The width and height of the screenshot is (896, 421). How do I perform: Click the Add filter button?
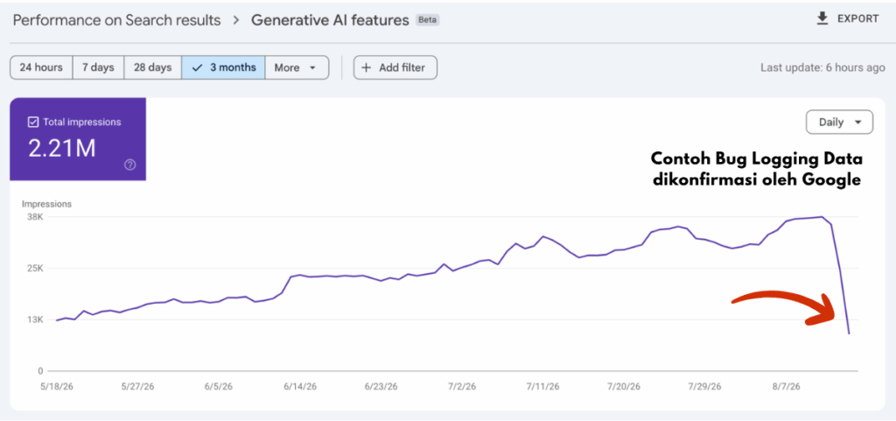(395, 67)
